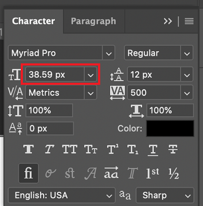Click the tracking VA icon
Screen dimensions: 203x206
click(x=117, y=93)
